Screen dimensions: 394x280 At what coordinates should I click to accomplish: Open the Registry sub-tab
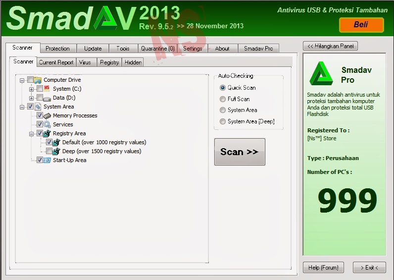point(109,62)
